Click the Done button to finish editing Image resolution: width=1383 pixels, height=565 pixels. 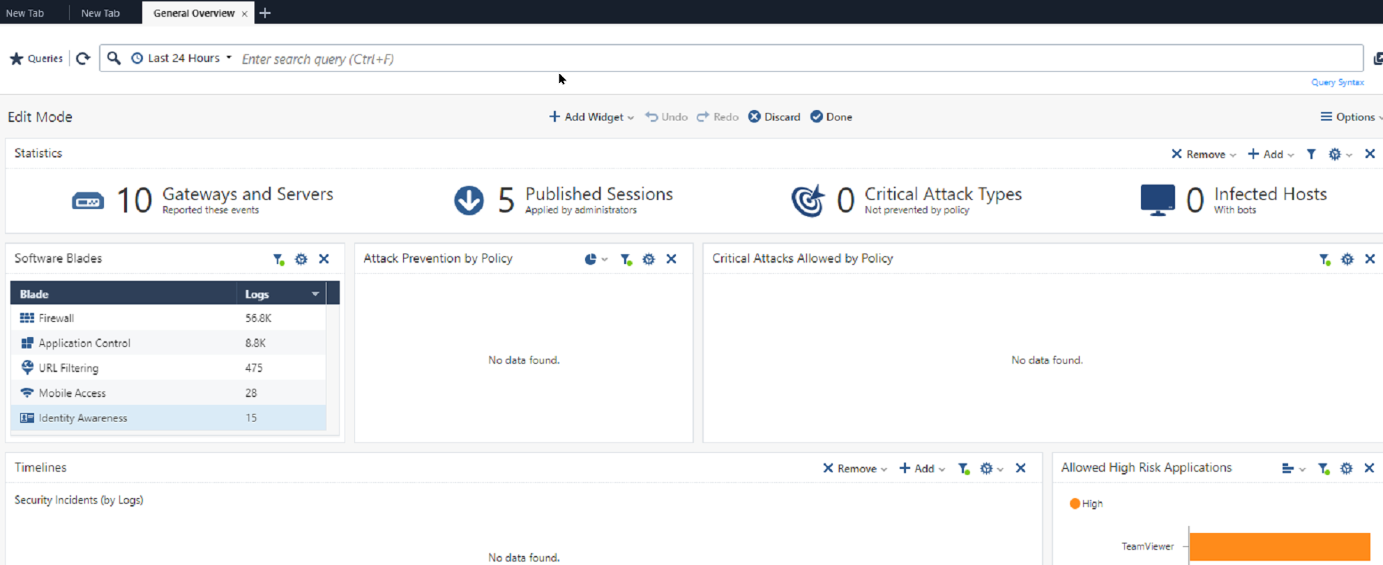(x=831, y=117)
